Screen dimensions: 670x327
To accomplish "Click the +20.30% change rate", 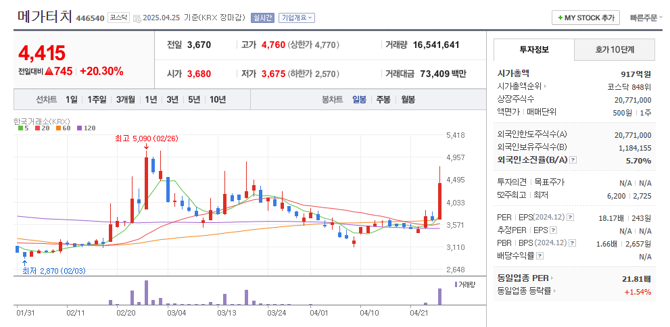I will pyautogui.click(x=101, y=72).
